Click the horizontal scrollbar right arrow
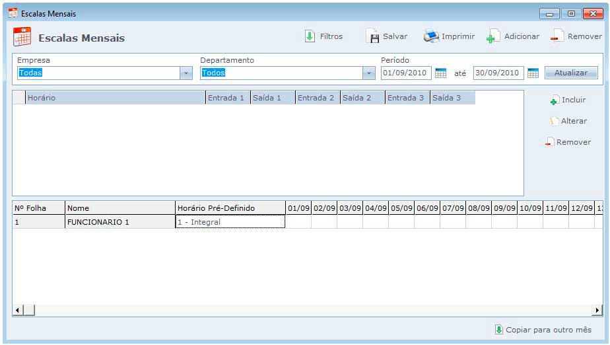Viewport: 610px width, 345px height. pos(597,310)
